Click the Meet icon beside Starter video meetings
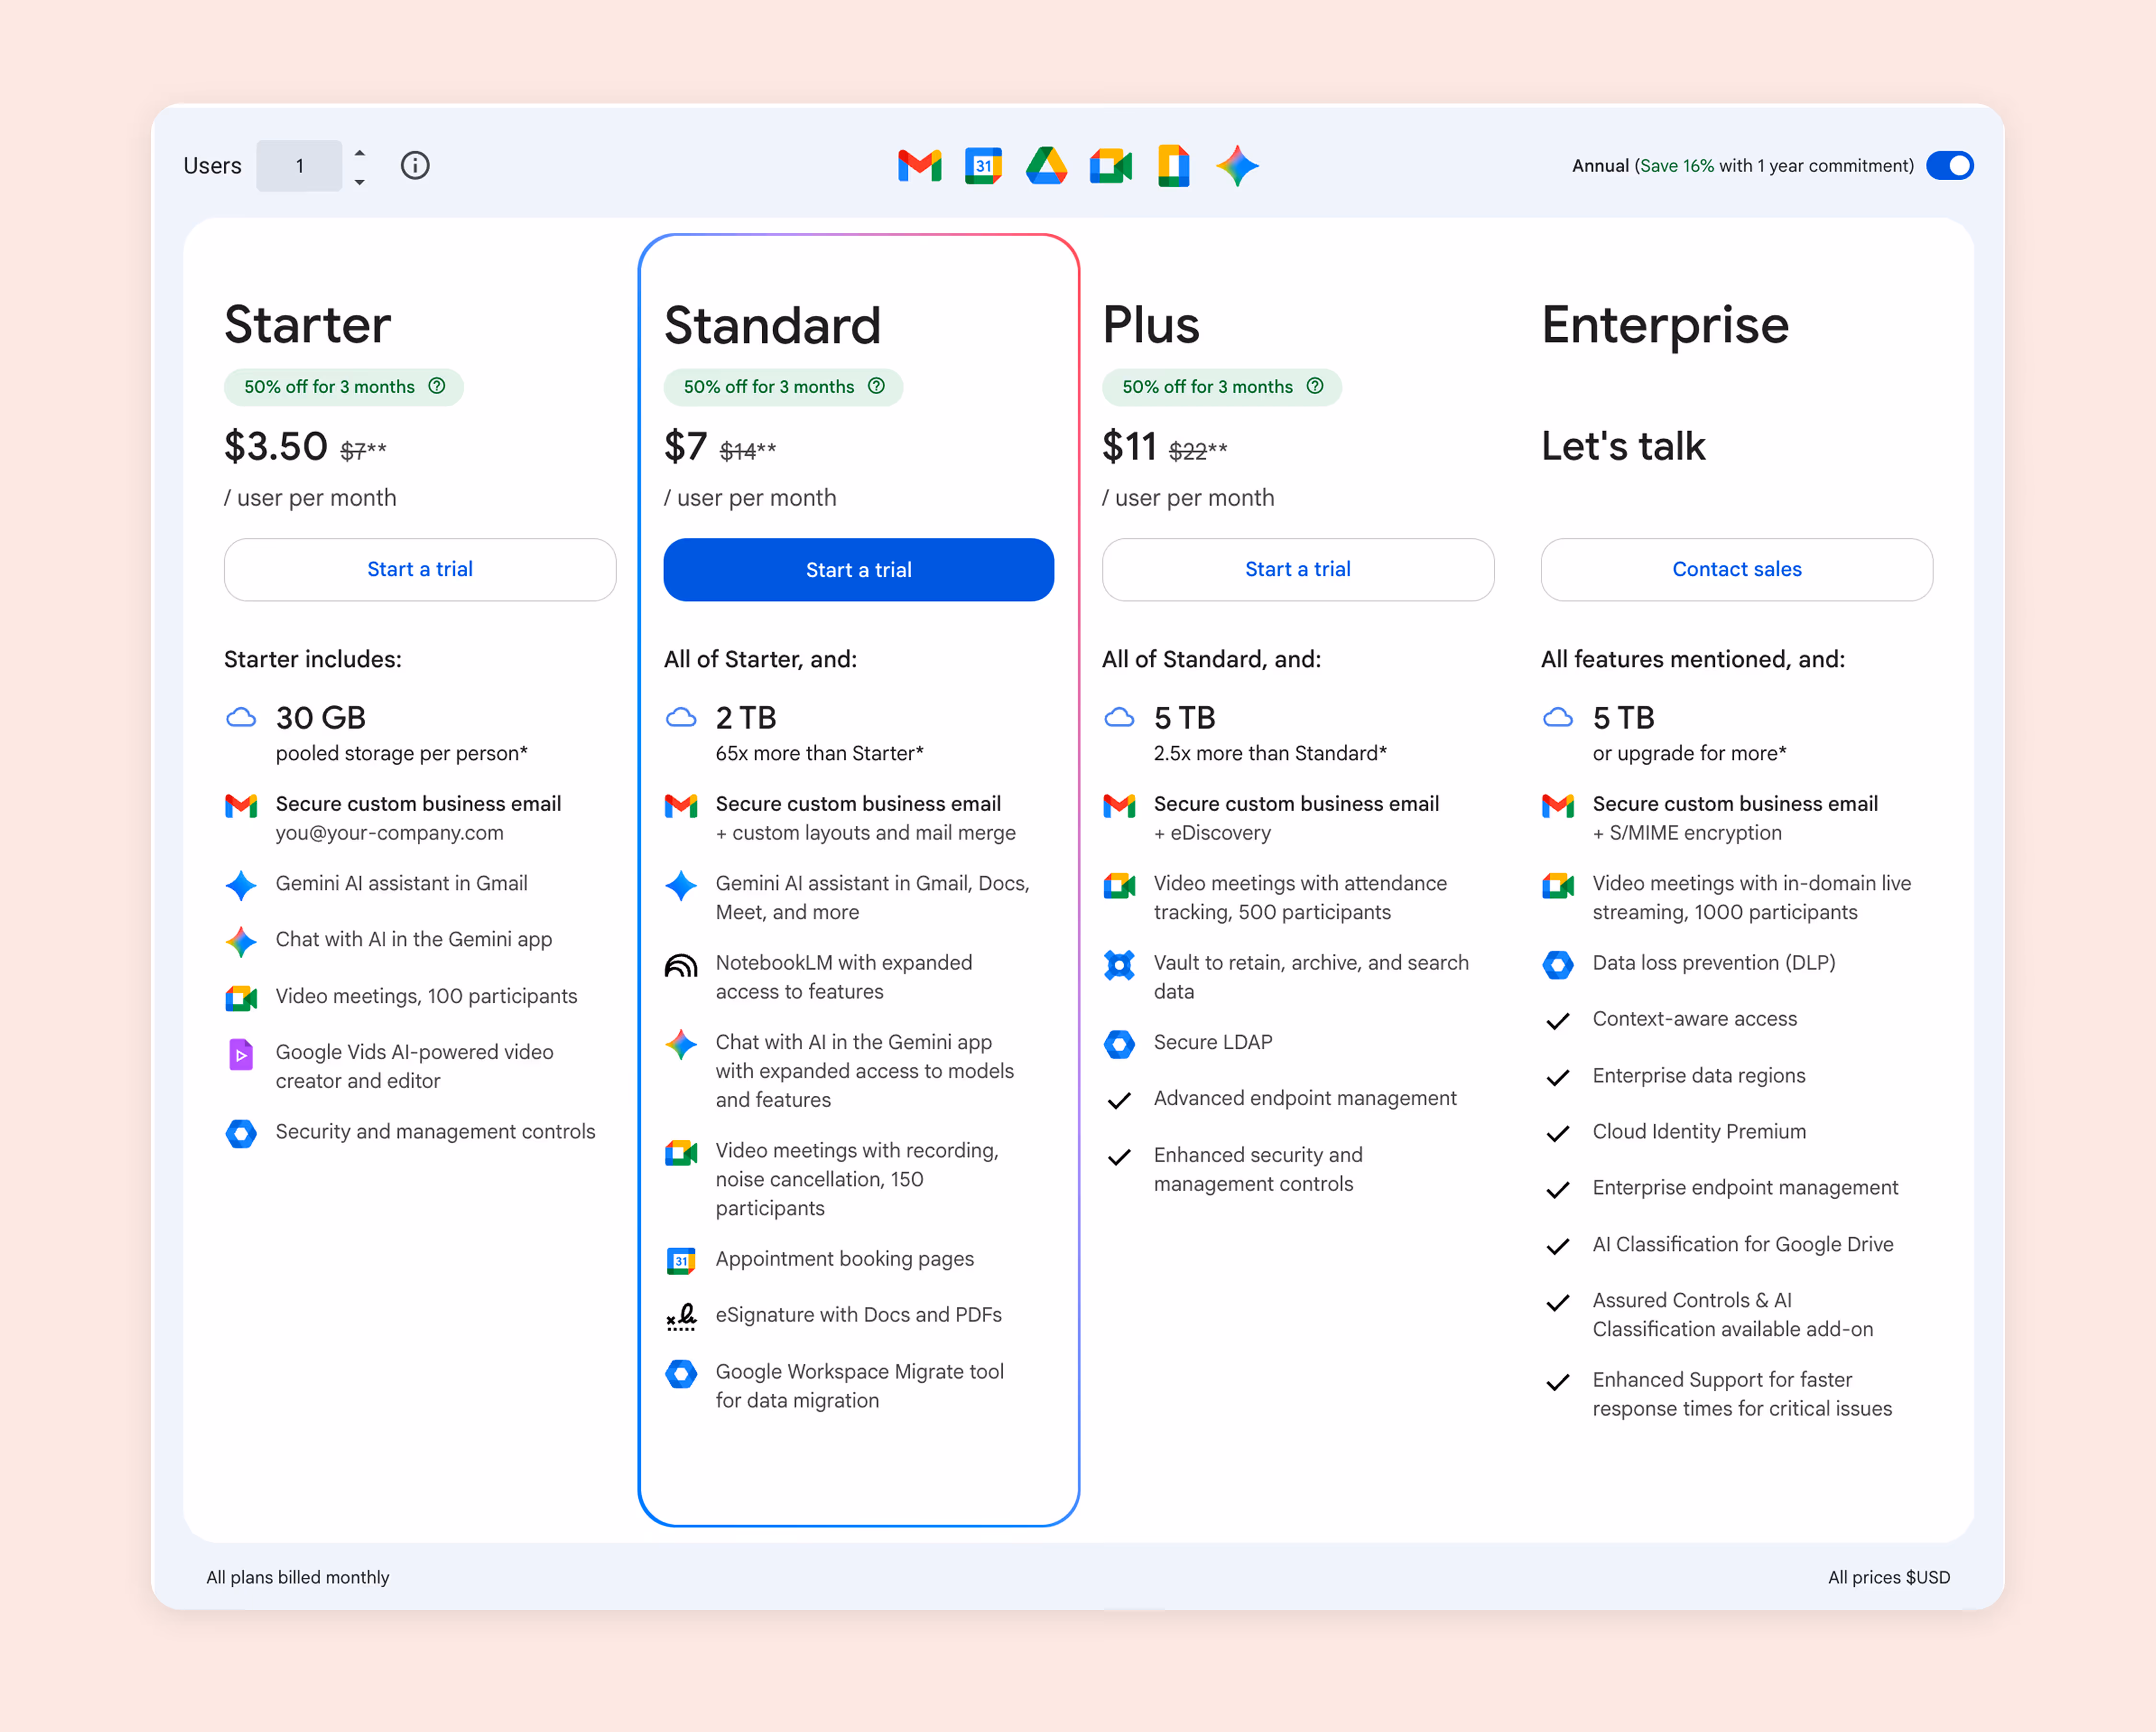The height and width of the screenshot is (1732, 2156). pyautogui.click(x=241, y=998)
